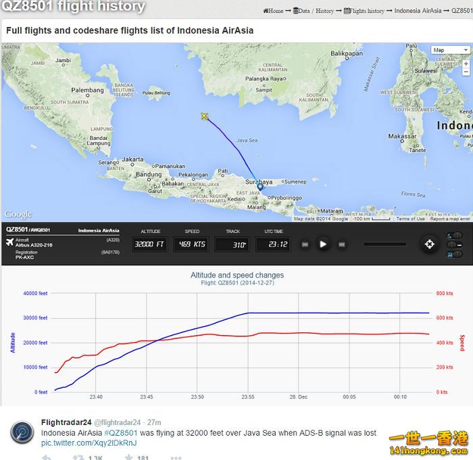
Task: Zoom out the map with minus button
Action: pos(466,72)
